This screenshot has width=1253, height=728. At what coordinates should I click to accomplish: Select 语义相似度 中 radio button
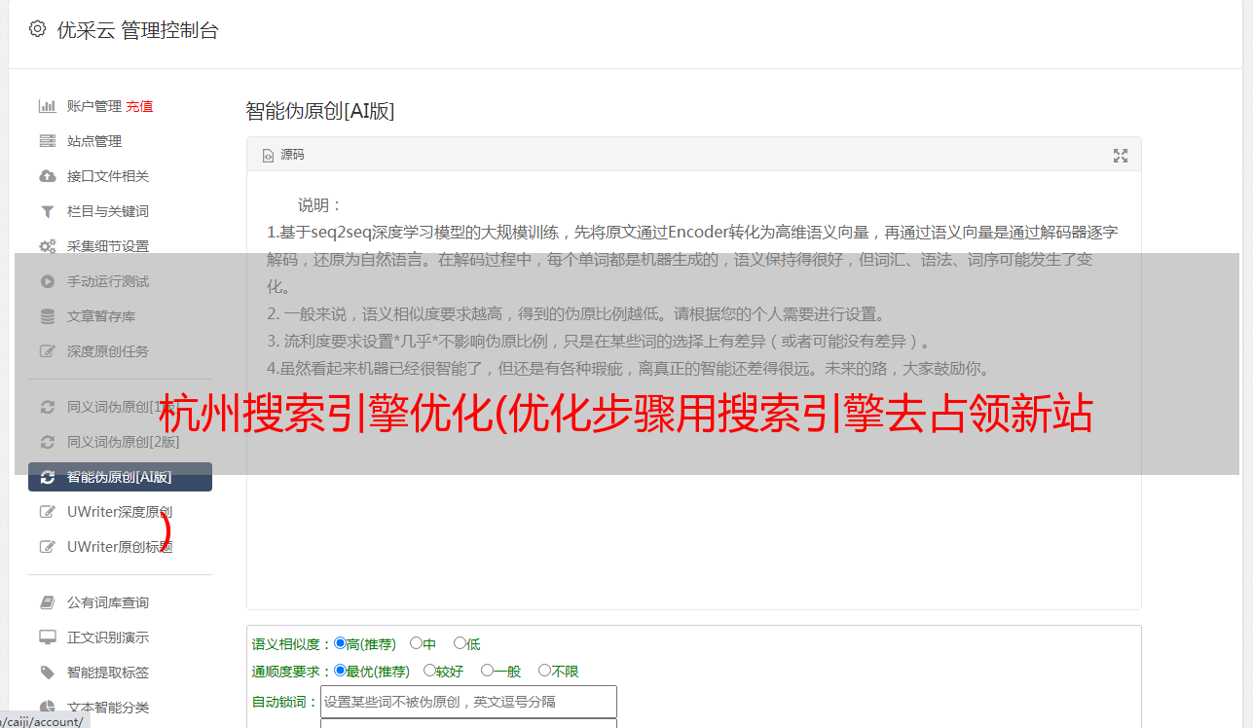pyautogui.click(x=416, y=643)
